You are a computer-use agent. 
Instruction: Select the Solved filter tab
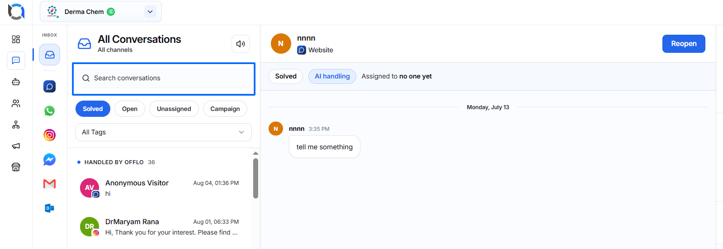click(93, 109)
